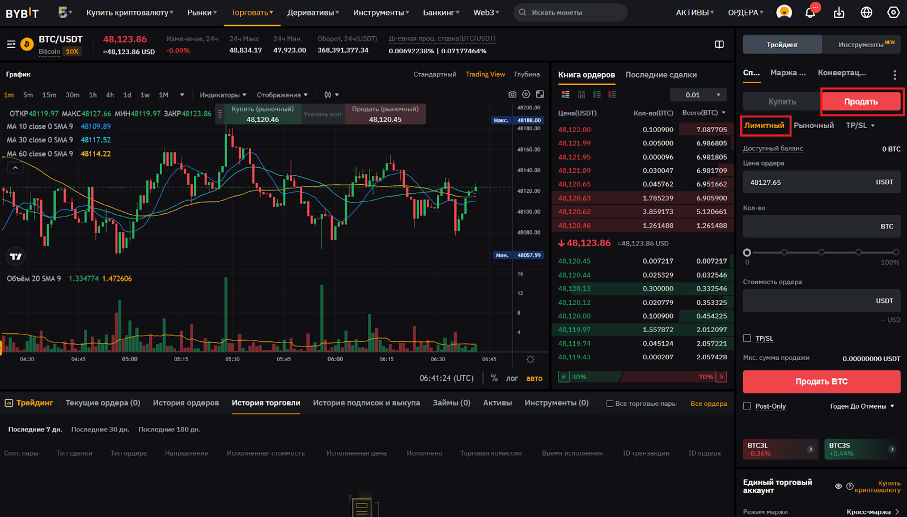Open the user profile avatar
The height and width of the screenshot is (517, 907).
(x=784, y=12)
